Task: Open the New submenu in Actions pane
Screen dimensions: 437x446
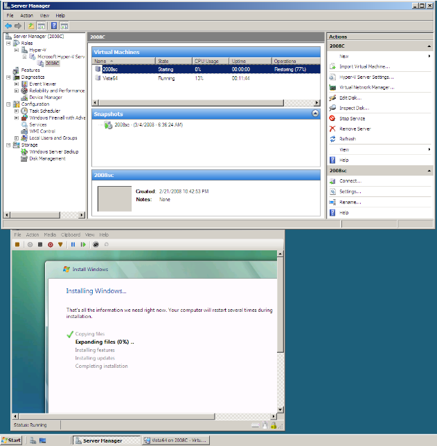Action: tap(380, 56)
